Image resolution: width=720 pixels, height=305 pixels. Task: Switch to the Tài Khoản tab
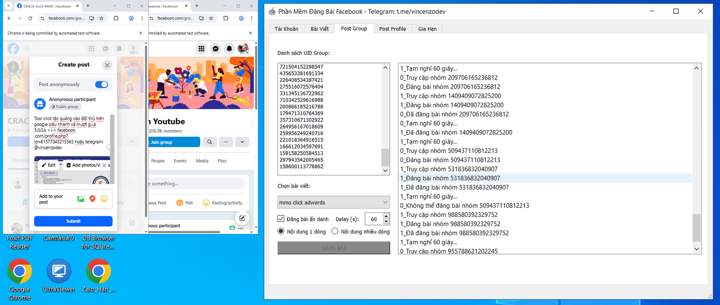(x=286, y=29)
